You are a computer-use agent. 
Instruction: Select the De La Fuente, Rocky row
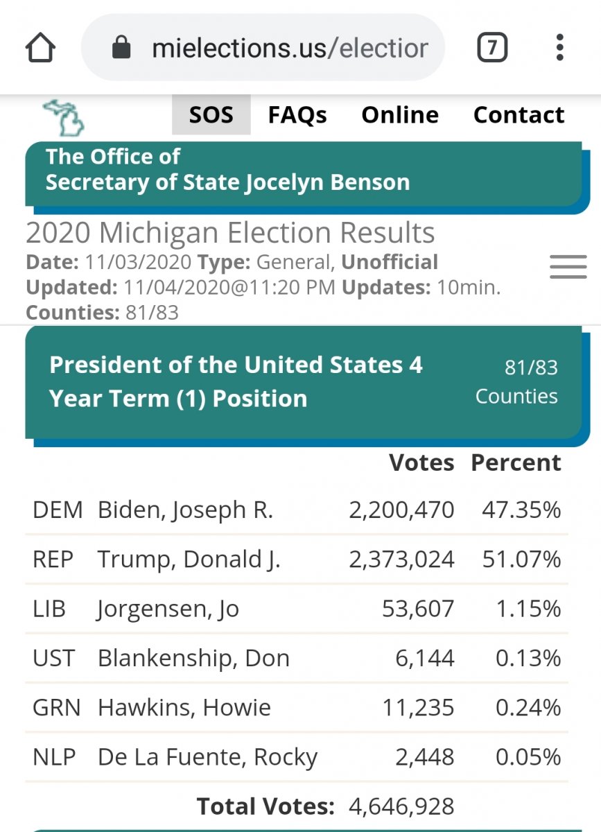(x=297, y=757)
